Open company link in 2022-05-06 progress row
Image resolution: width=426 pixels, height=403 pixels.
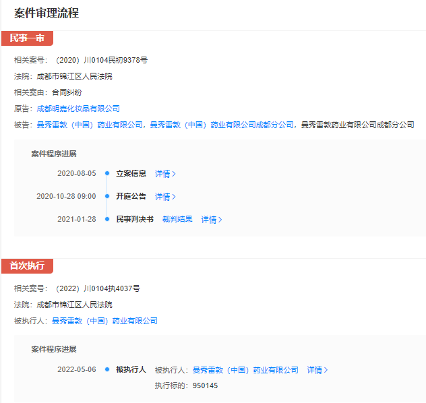[245, 370]
